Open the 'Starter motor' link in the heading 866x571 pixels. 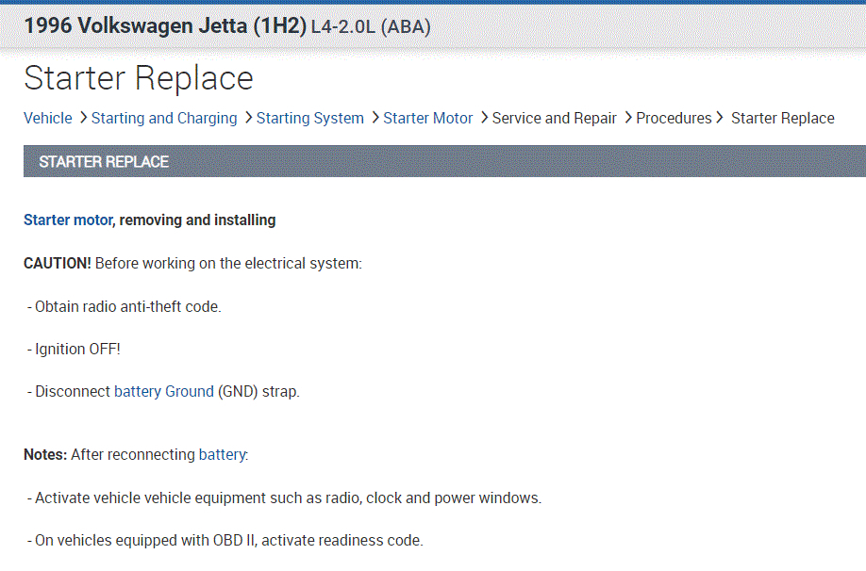pyautogui.click(x=68, y=220)
